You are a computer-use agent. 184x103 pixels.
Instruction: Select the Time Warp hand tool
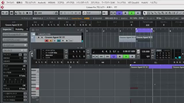(170, 13)
